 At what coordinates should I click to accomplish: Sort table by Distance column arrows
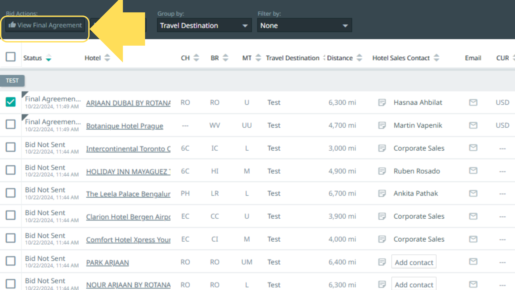pos(359,58)
